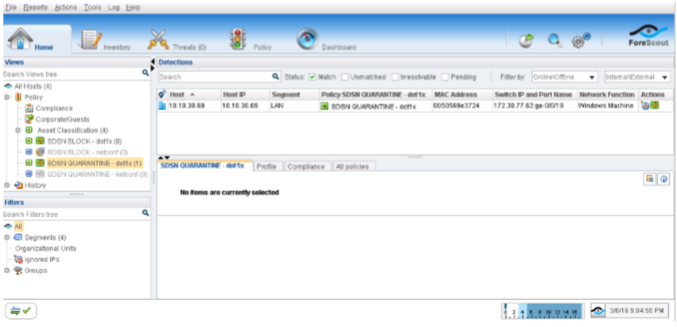
Task: Select the All filter
Action: coord(18,226)
